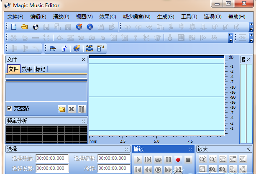Click the waveform overview scrollbar
Screen dimensions: 256x174
point(156,57)
